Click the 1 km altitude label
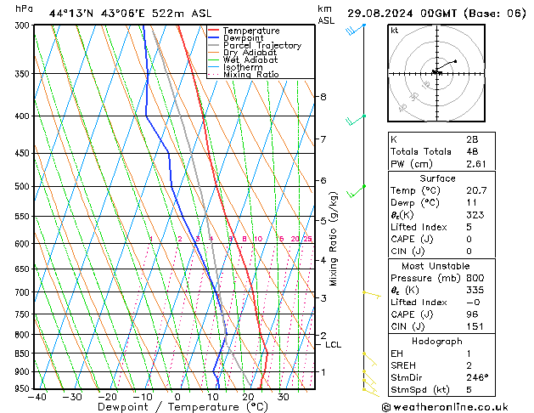This screenshot has width=534, height=413. point(323,372)
